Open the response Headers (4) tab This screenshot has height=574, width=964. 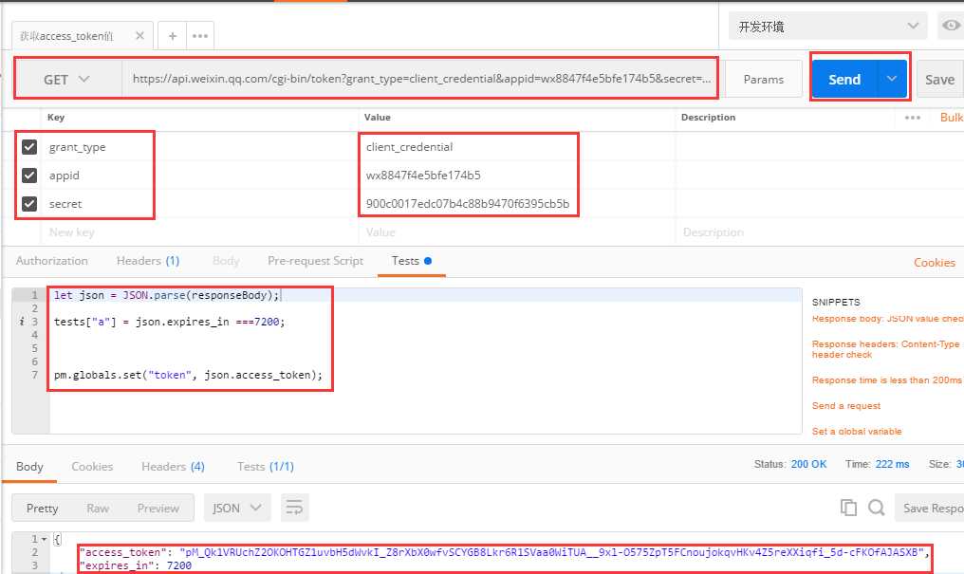pos(173,467)
